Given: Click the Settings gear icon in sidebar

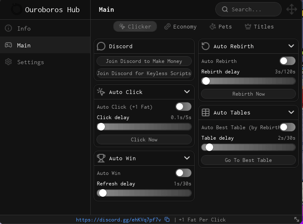Looking at the screenshot, I should pos(8,62).
